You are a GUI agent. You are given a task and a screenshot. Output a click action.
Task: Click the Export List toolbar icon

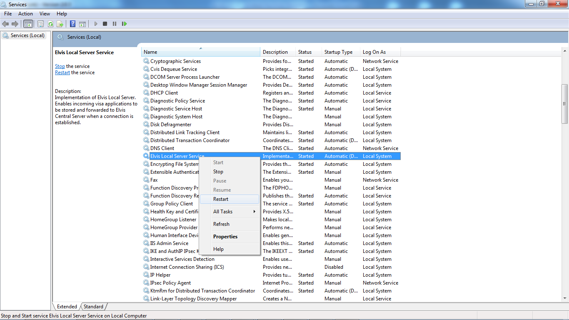60,24
